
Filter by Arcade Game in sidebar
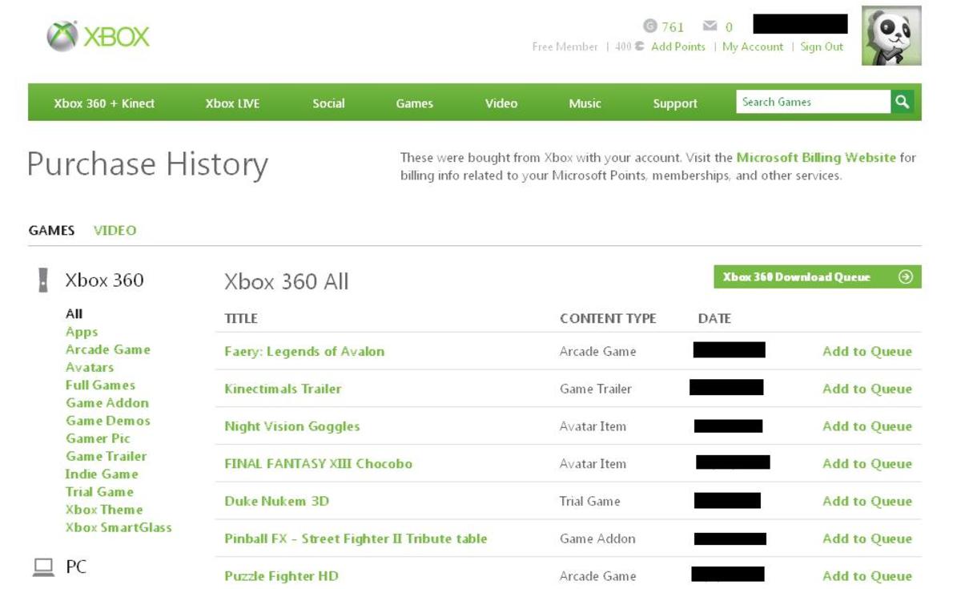point(108,349)
